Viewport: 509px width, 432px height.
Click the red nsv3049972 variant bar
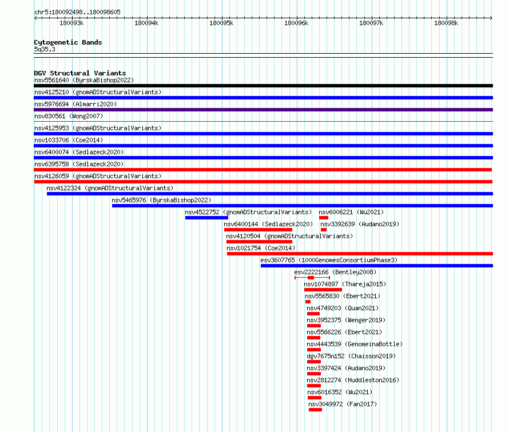point(315,410)
